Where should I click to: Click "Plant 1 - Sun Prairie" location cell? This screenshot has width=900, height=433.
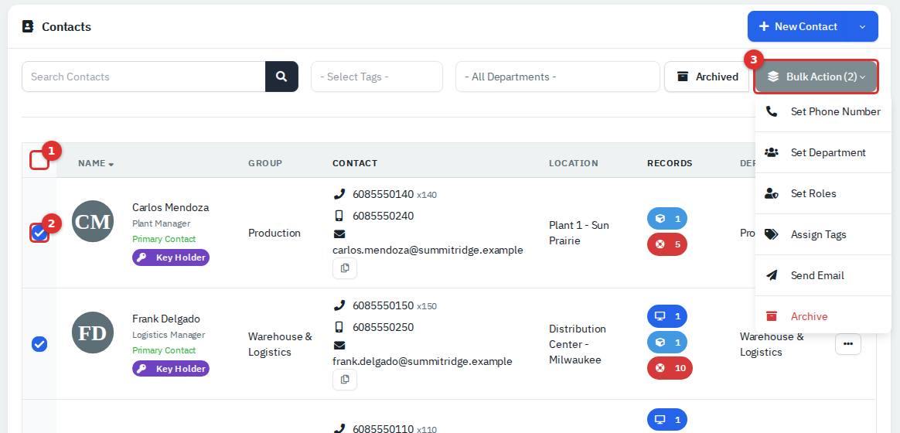(579, 233)
